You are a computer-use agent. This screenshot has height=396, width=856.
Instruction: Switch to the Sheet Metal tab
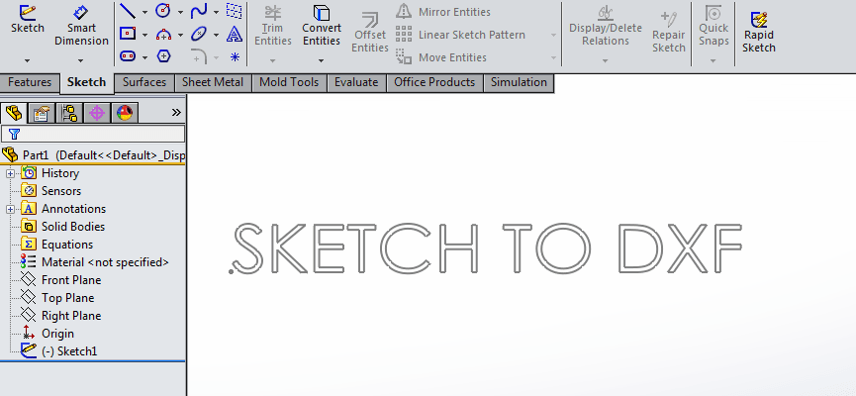(214, 82)
